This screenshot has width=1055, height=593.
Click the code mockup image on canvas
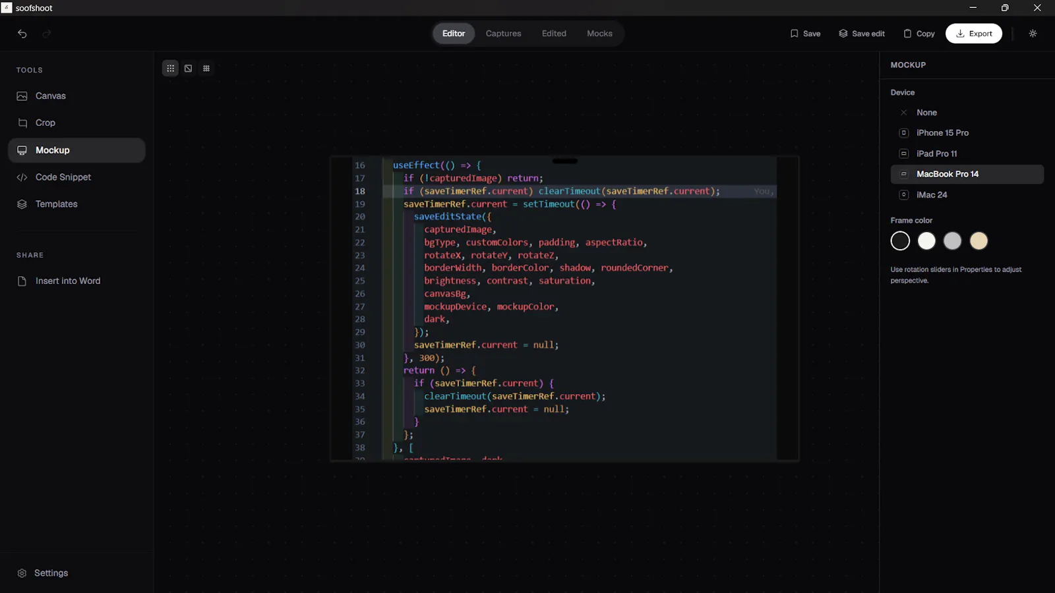coord(564,308)
